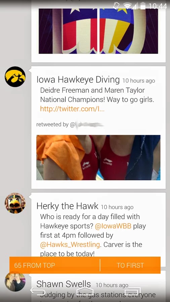Screen dimensions: 170x302
Task: Open the @IowaWBB mention
Action: (x=113, y=226)
